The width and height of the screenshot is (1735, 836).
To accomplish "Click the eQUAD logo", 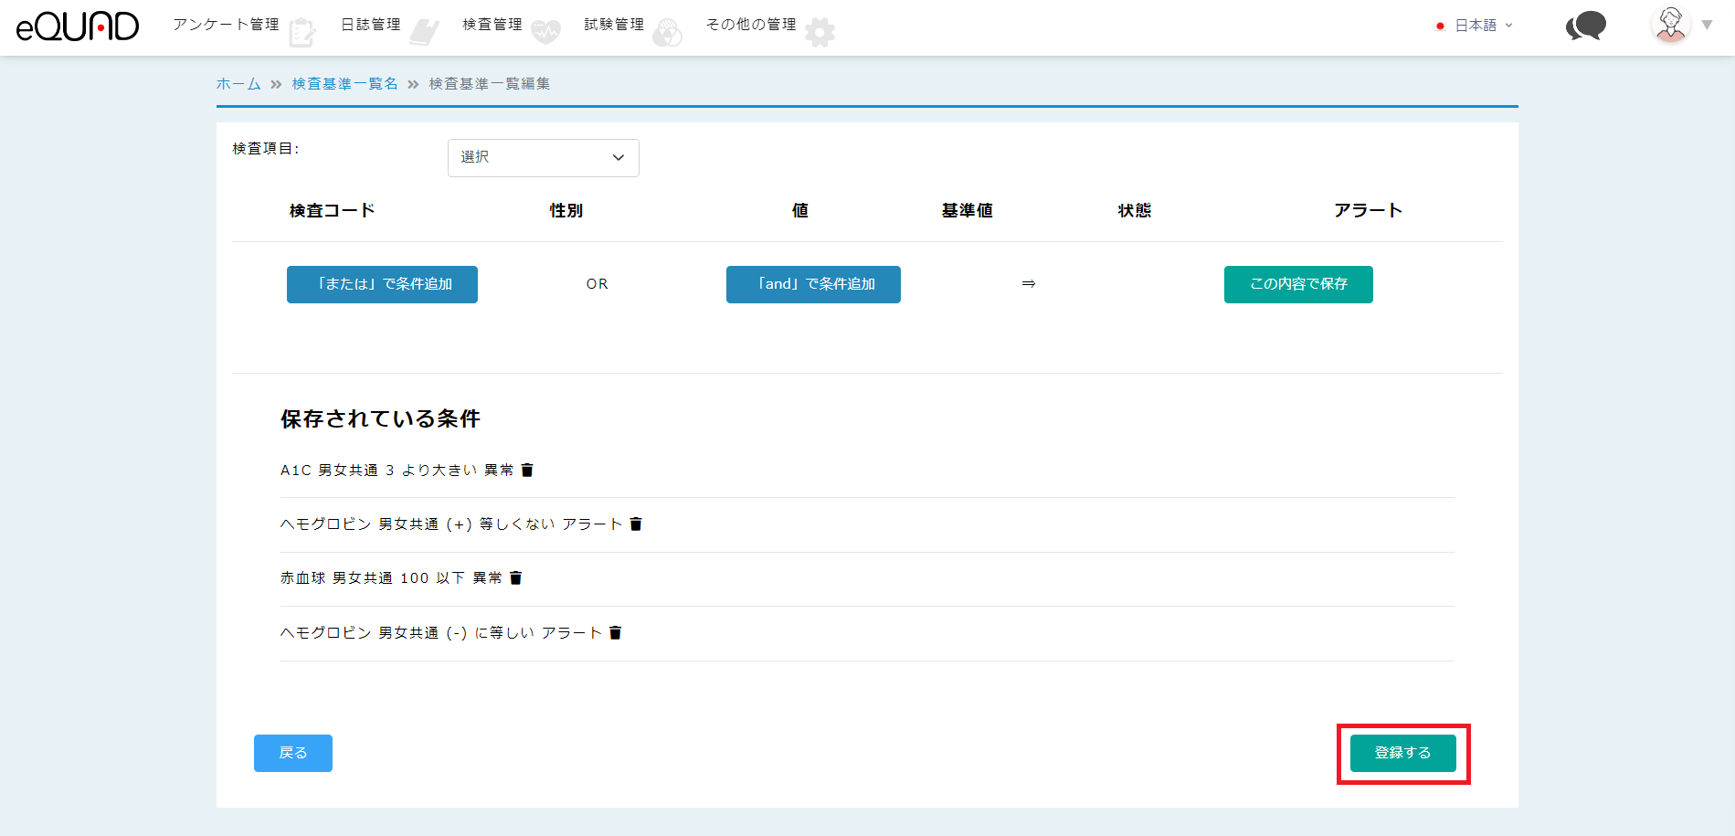I will click(x=78, y=26).
